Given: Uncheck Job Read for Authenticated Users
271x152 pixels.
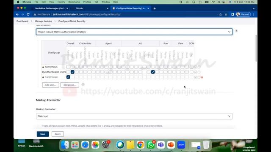Looking at the screenshot, I should click(153, 72).
